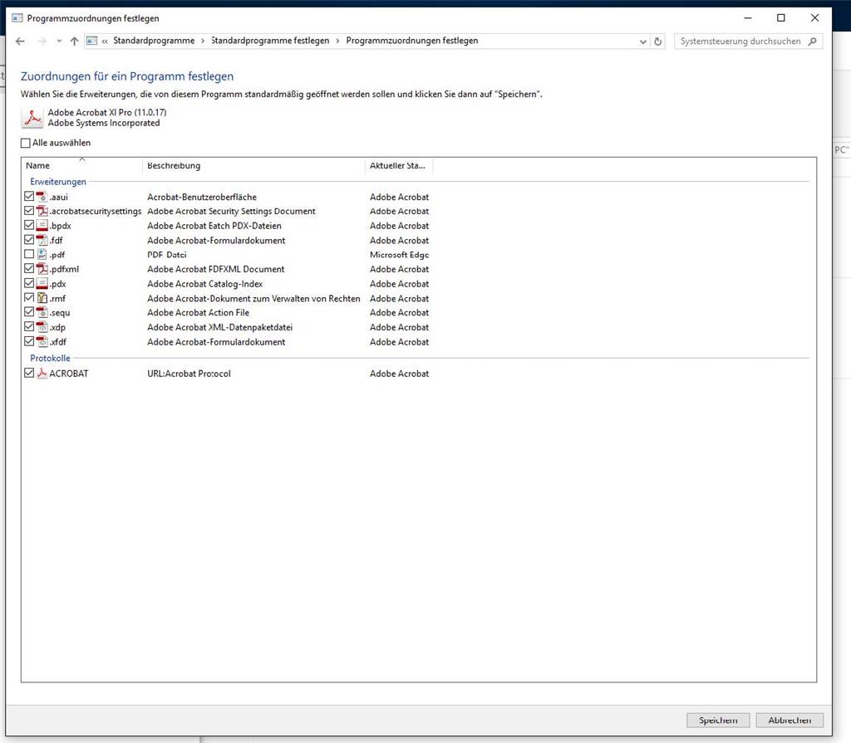
Task: Expand the chevron after Standardprogramme festlegen
Action: point(337,42)
